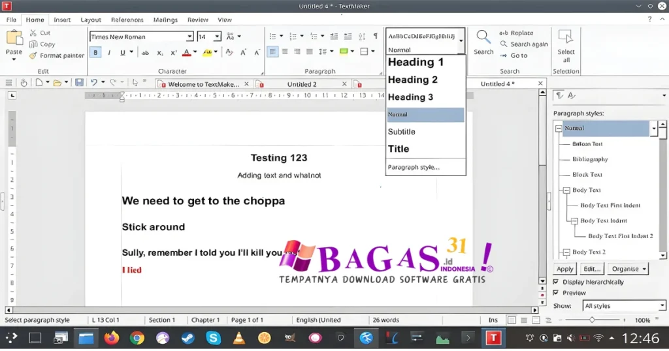Click Search again
Screen dimensions: 669x351
point(524,44)
